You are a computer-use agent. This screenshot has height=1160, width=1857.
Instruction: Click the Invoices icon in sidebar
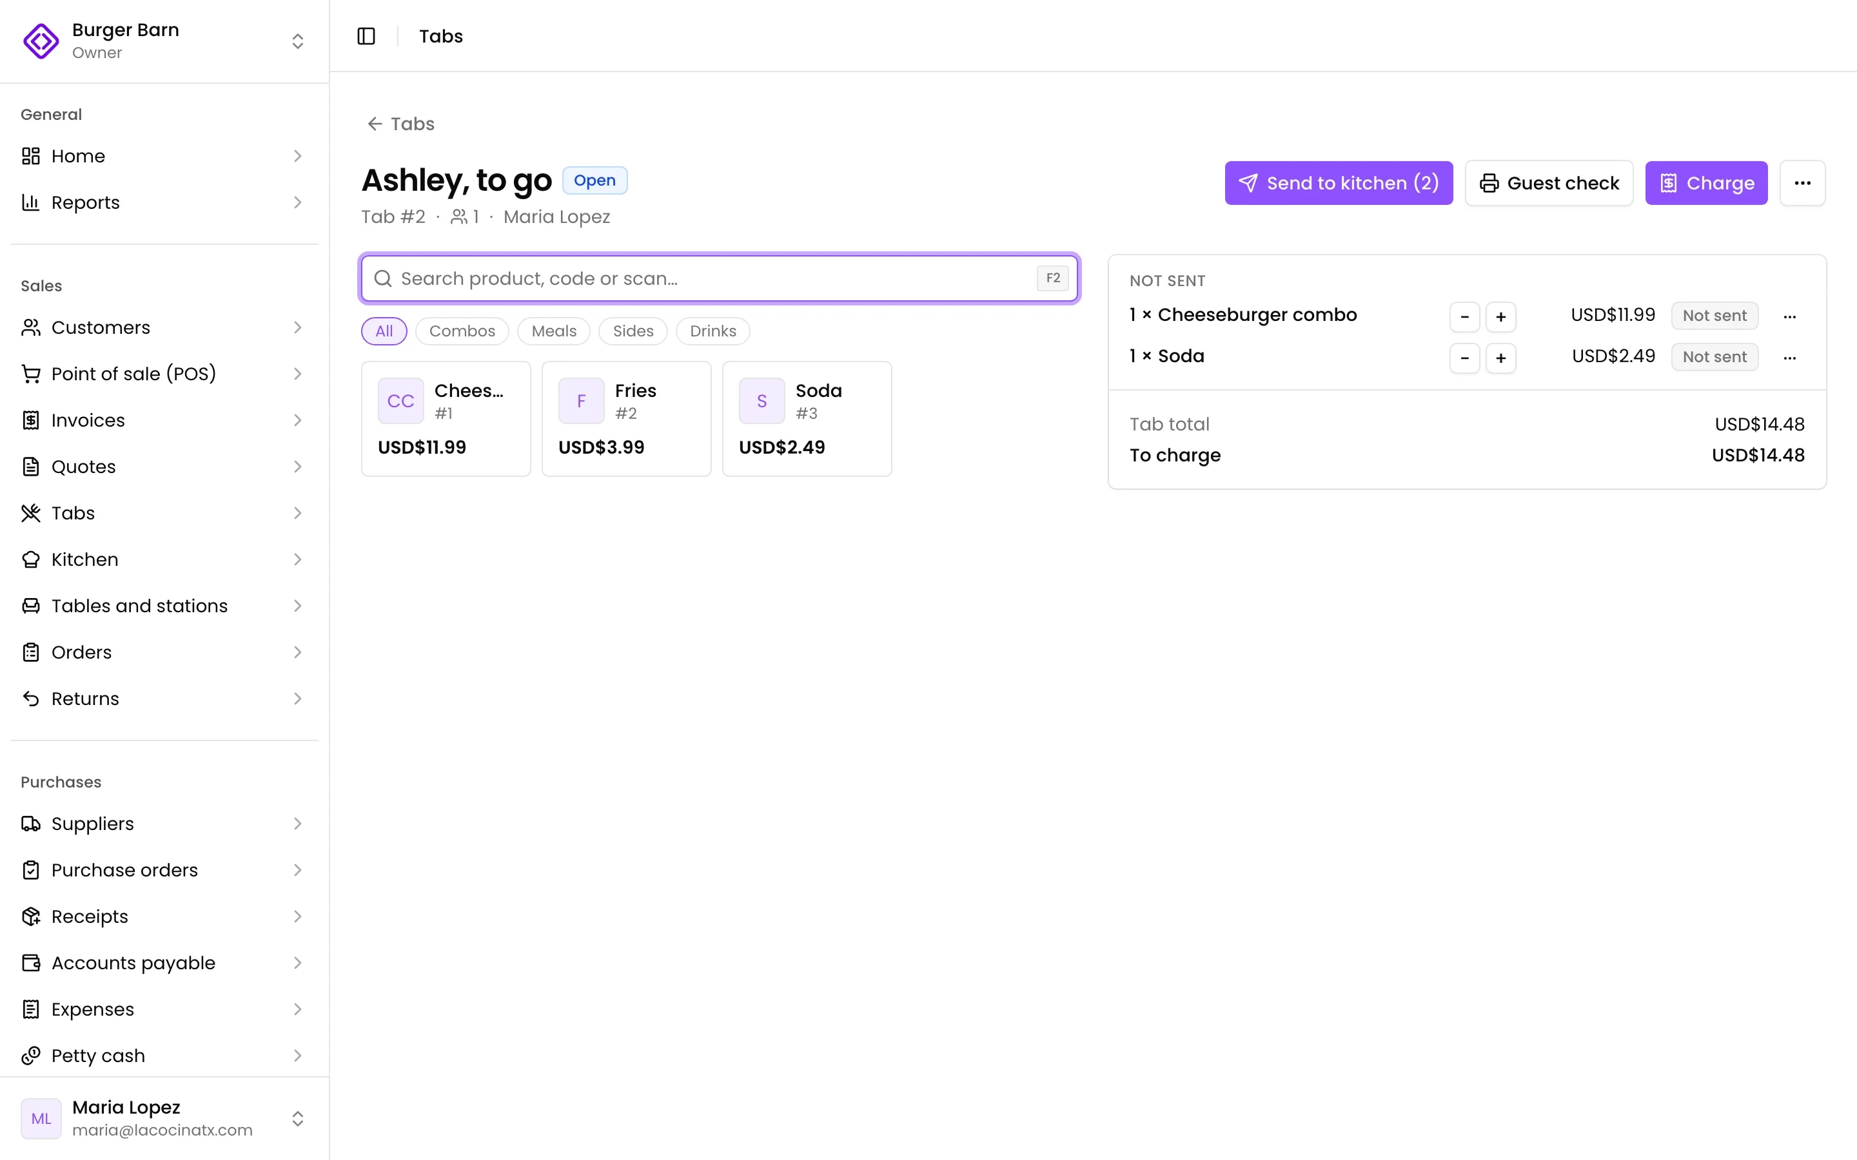pos(31,420)
